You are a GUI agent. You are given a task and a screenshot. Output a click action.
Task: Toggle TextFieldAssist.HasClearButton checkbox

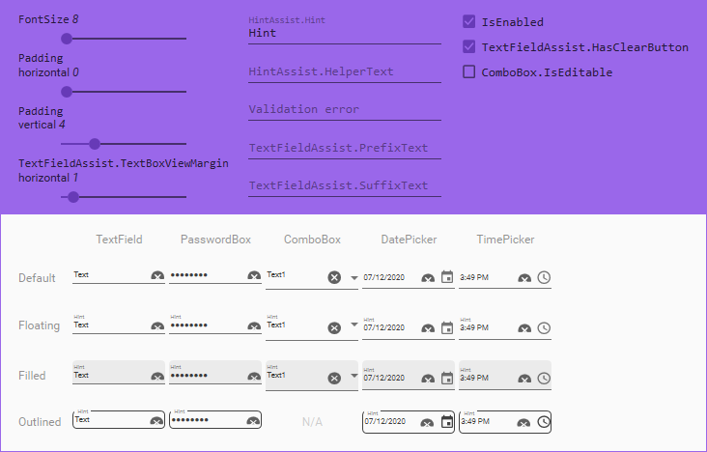[469, 46]
